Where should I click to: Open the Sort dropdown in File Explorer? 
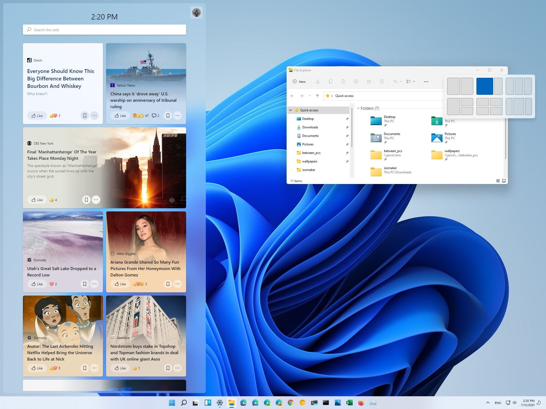396,81
